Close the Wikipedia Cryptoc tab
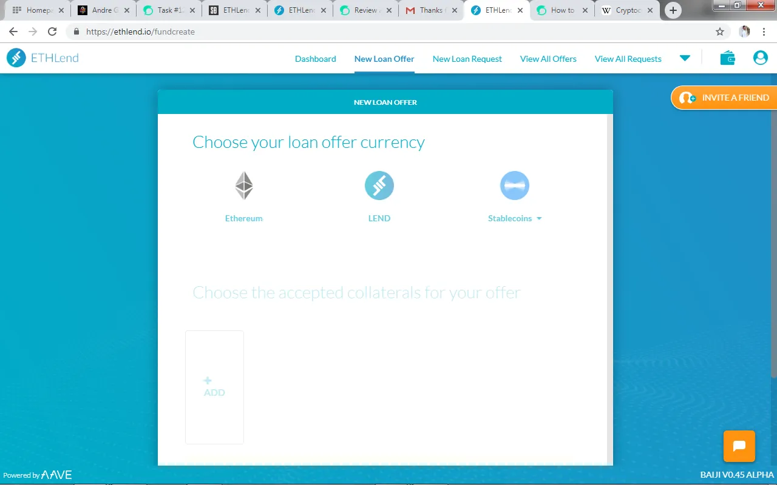This screenshot has height=485, width=777. tap(651, 10)
